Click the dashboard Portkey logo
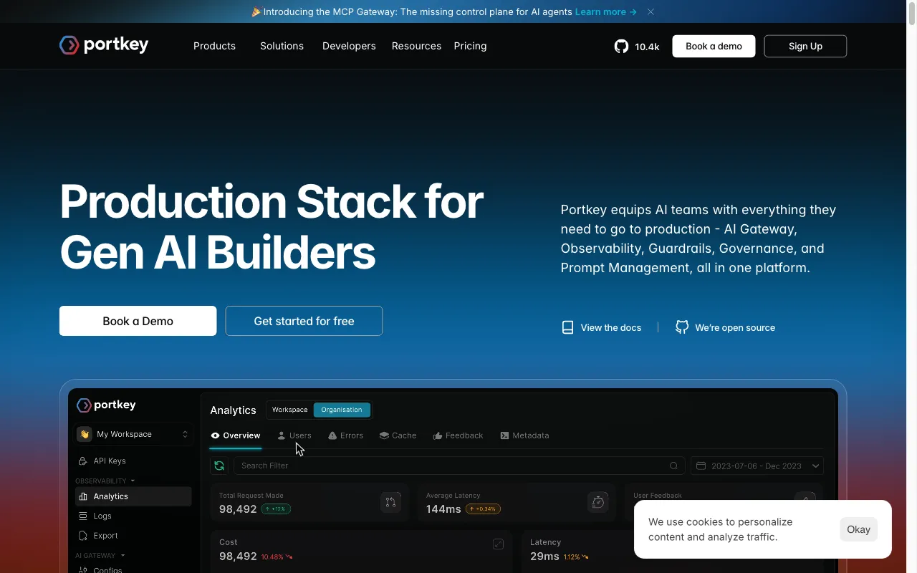This screenshot has width=917, height=573. pos(106,405)
